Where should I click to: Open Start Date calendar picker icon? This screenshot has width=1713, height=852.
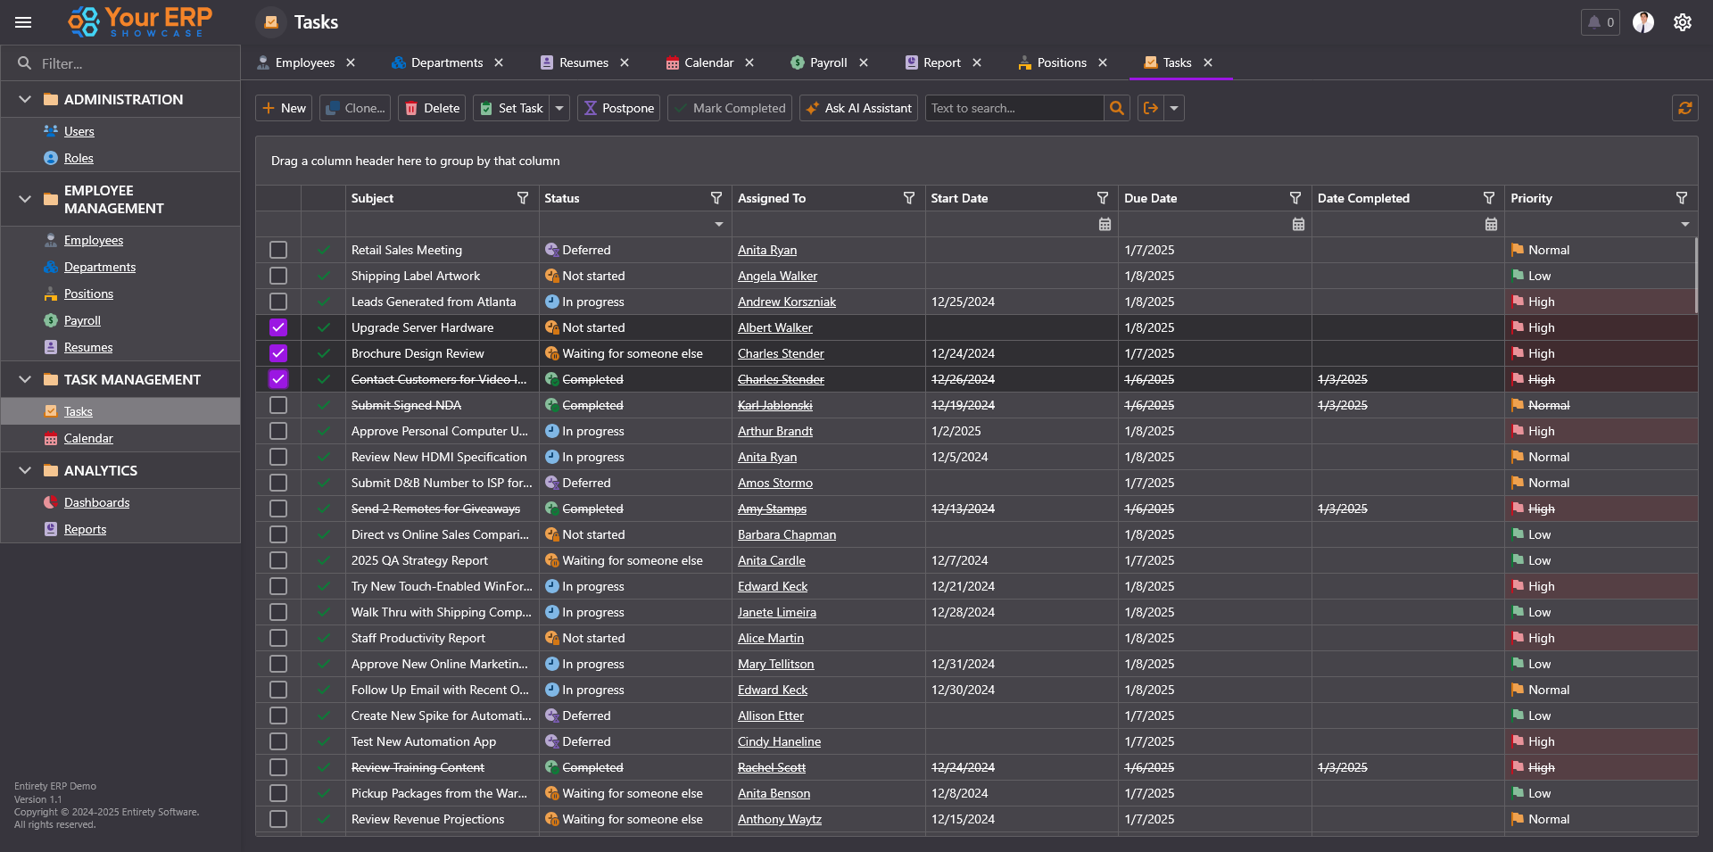(1105, 224)
